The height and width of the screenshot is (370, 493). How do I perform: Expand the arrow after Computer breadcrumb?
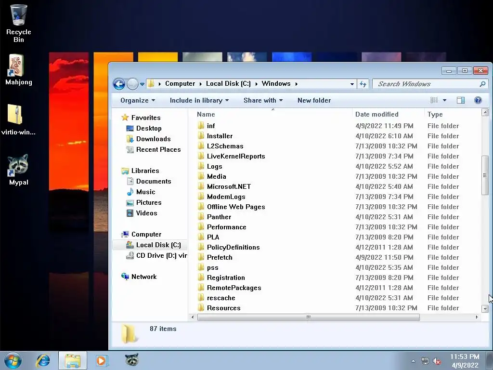click(201, 84)
